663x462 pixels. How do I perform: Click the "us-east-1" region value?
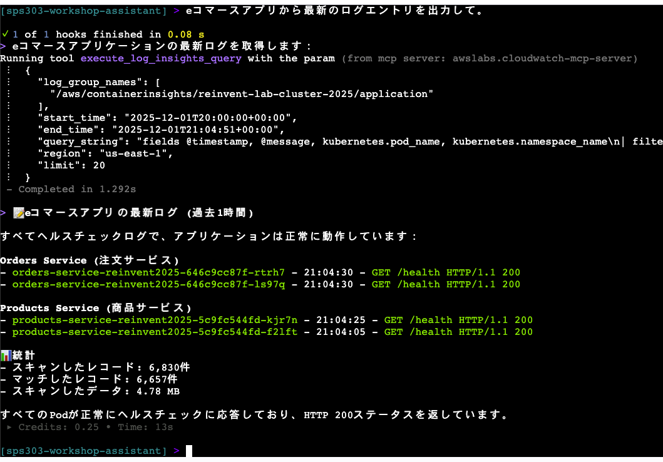(x=136, y=153)
